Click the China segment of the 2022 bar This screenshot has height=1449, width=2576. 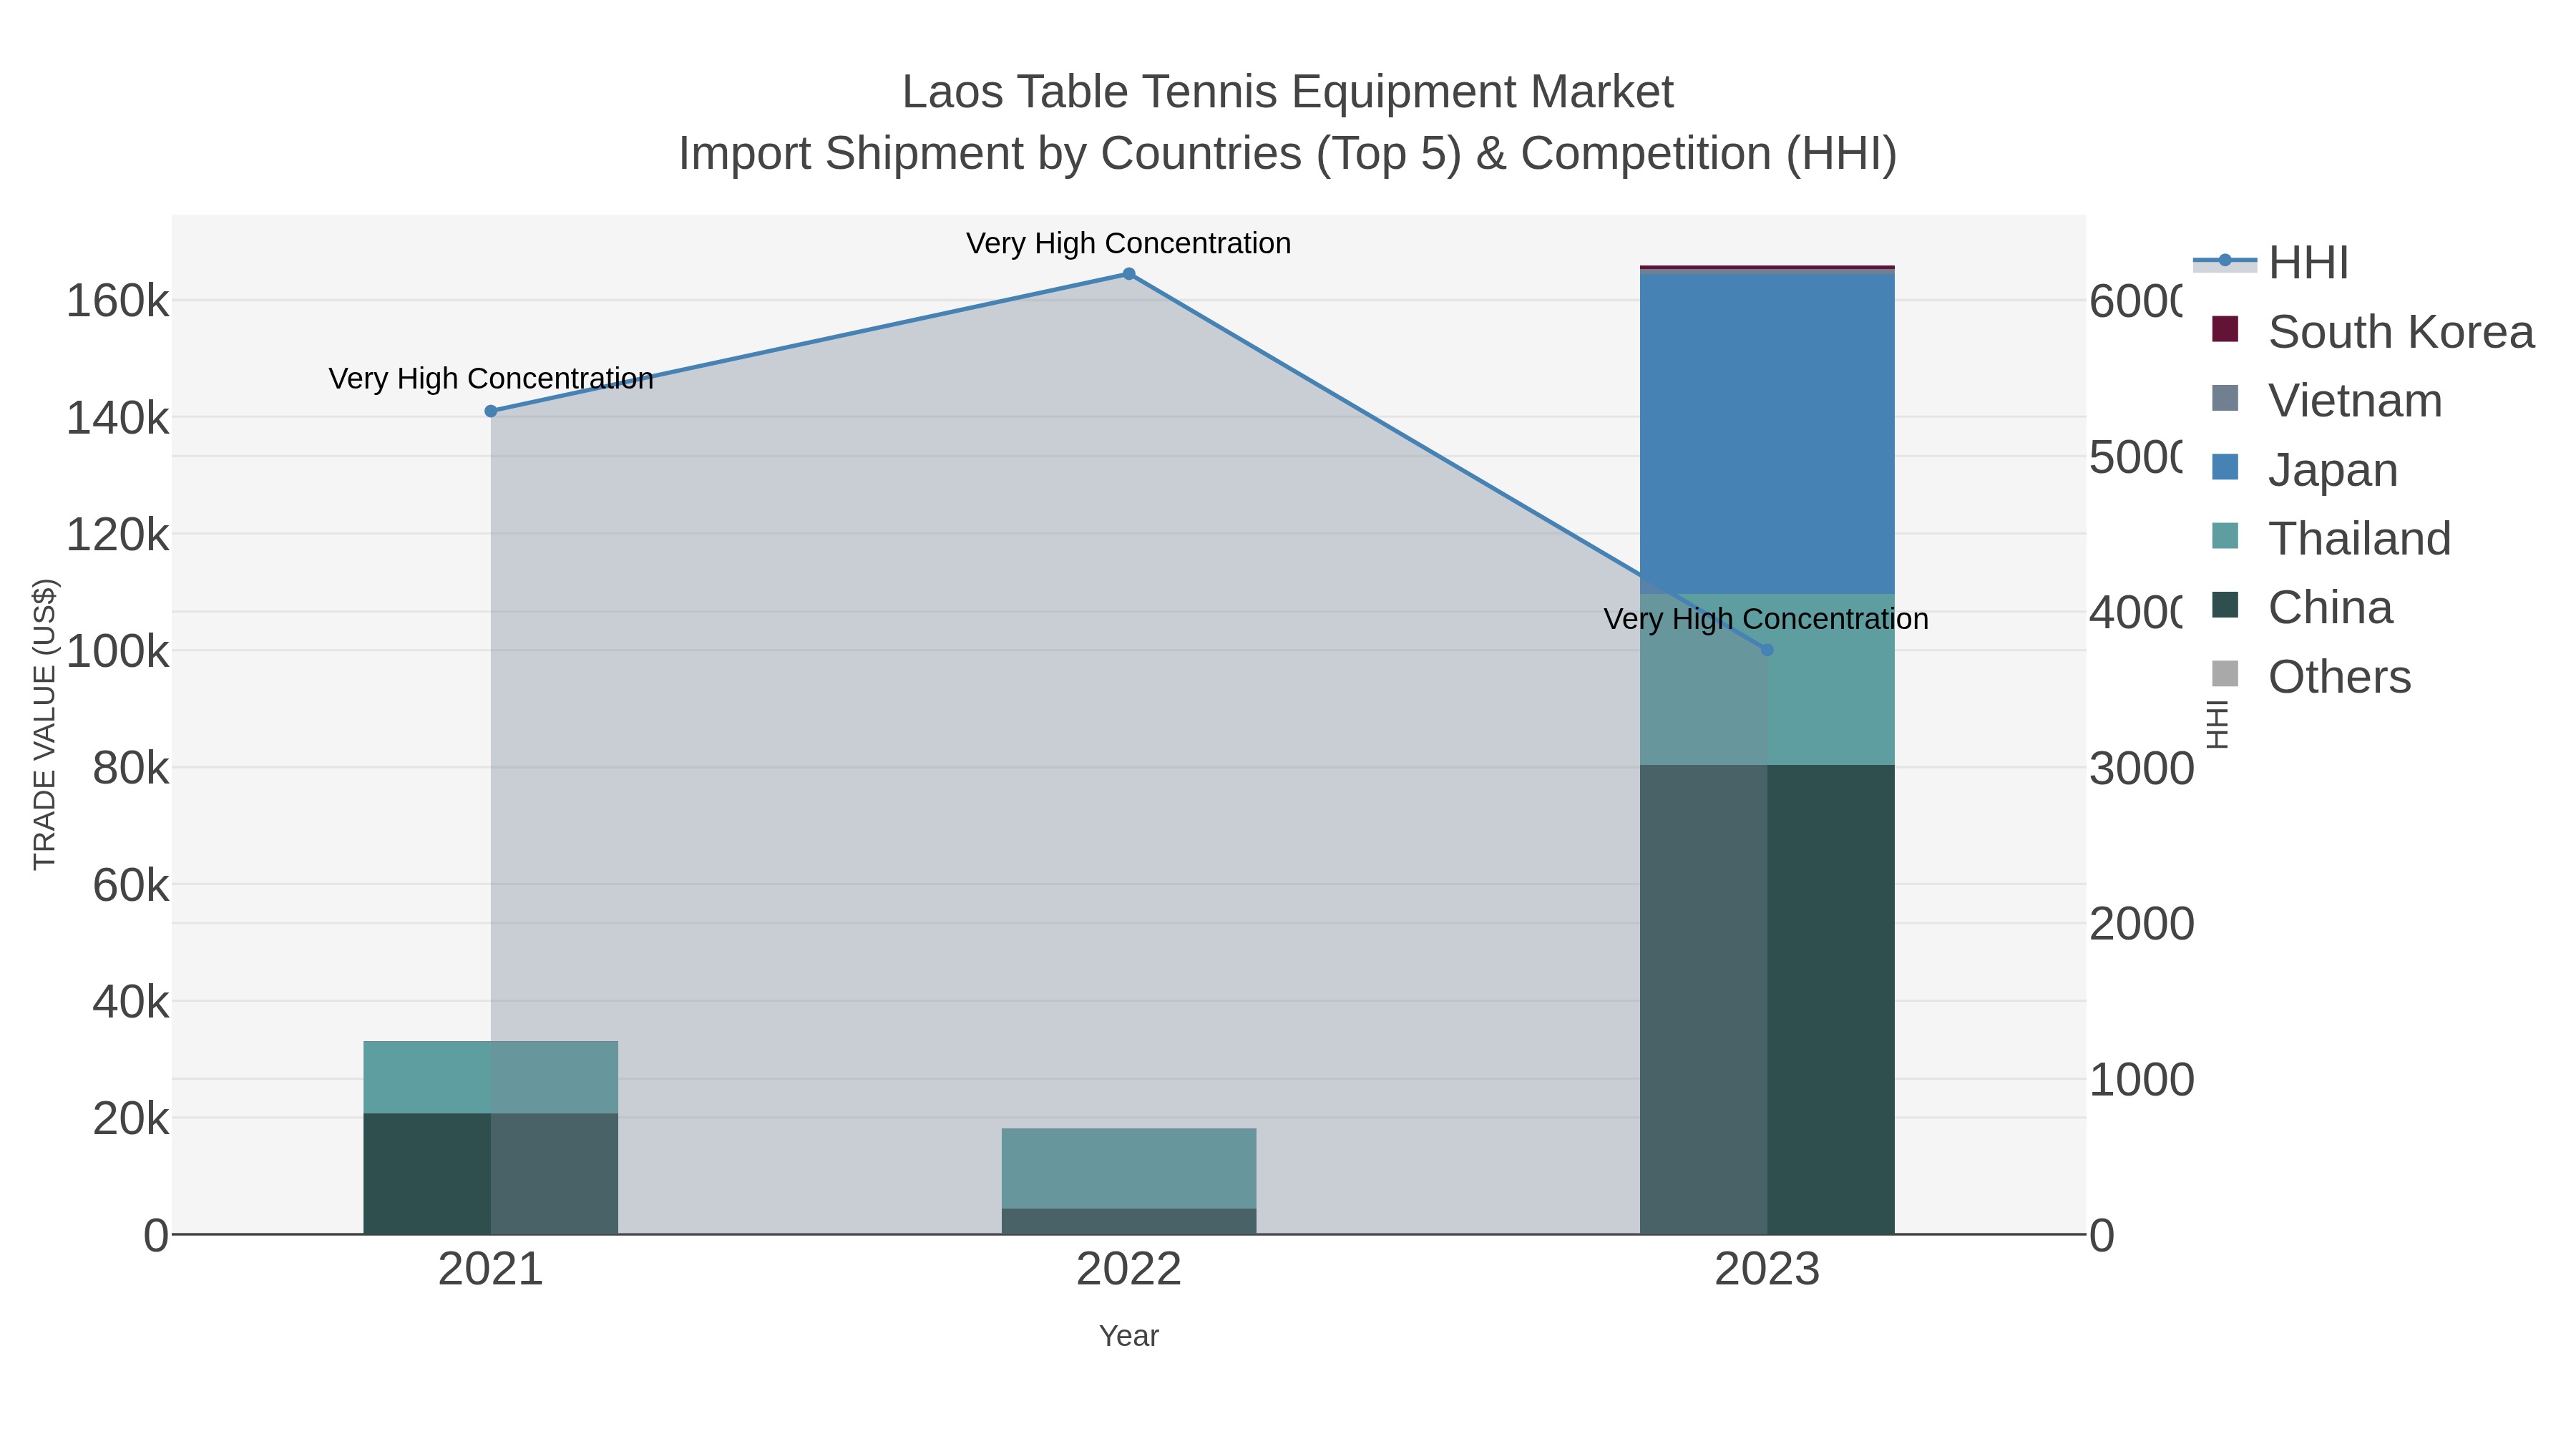[1128, 1221]
